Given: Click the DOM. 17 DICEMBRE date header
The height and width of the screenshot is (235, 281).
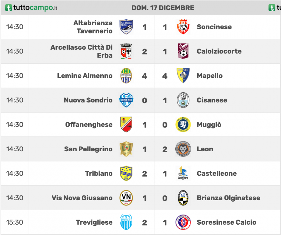Looking at the screenshot, I should 163,8.
